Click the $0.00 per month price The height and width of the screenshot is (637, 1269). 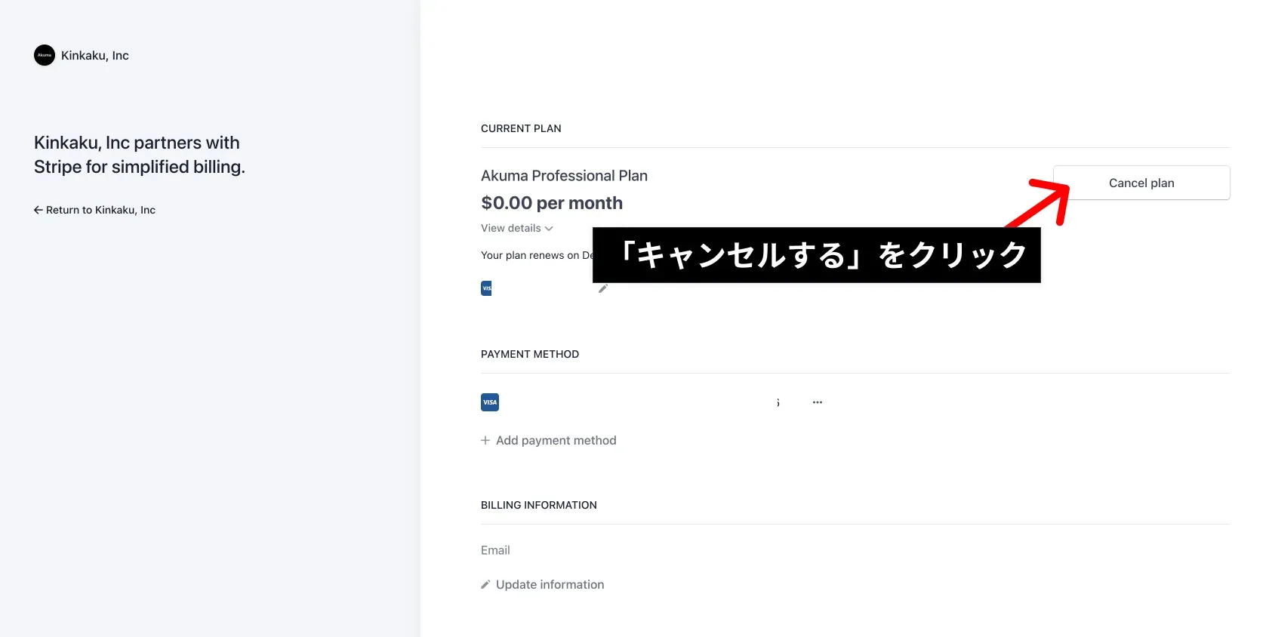pos(552,203)
